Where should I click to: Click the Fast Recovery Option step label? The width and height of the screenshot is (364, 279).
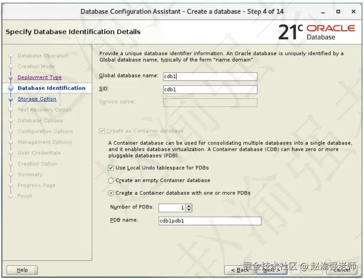pos(45,110)
